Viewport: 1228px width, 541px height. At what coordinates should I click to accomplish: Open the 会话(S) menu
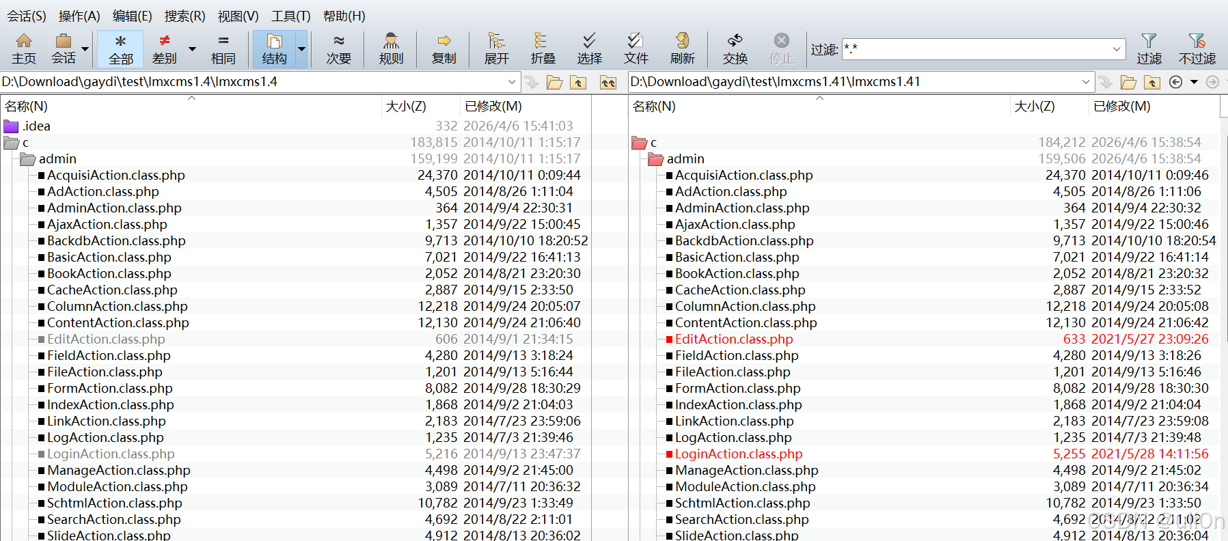tap(27, 16)
